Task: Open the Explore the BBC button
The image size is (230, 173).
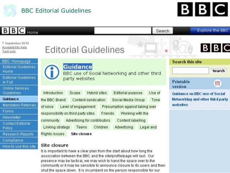Action: pos(210,30)
